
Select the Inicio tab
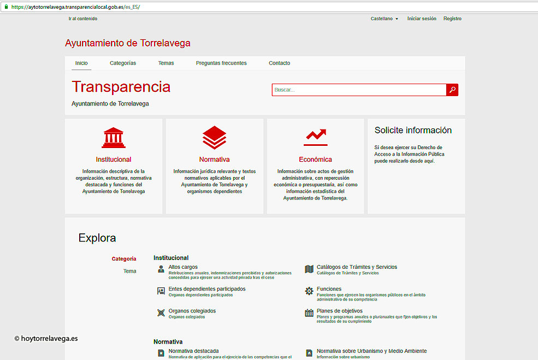point(81,63)
